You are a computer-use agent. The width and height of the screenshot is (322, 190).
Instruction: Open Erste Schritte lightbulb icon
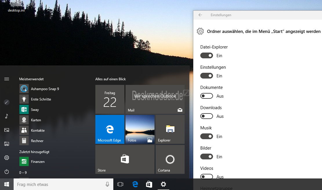pos(24,99)
